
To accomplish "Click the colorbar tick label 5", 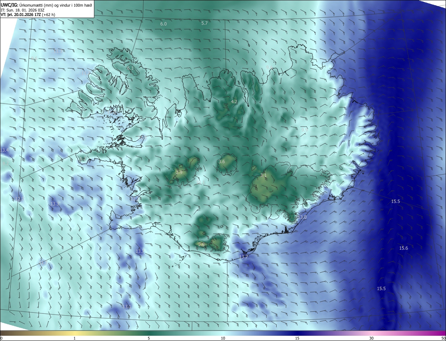I will [x=149, y=338].
